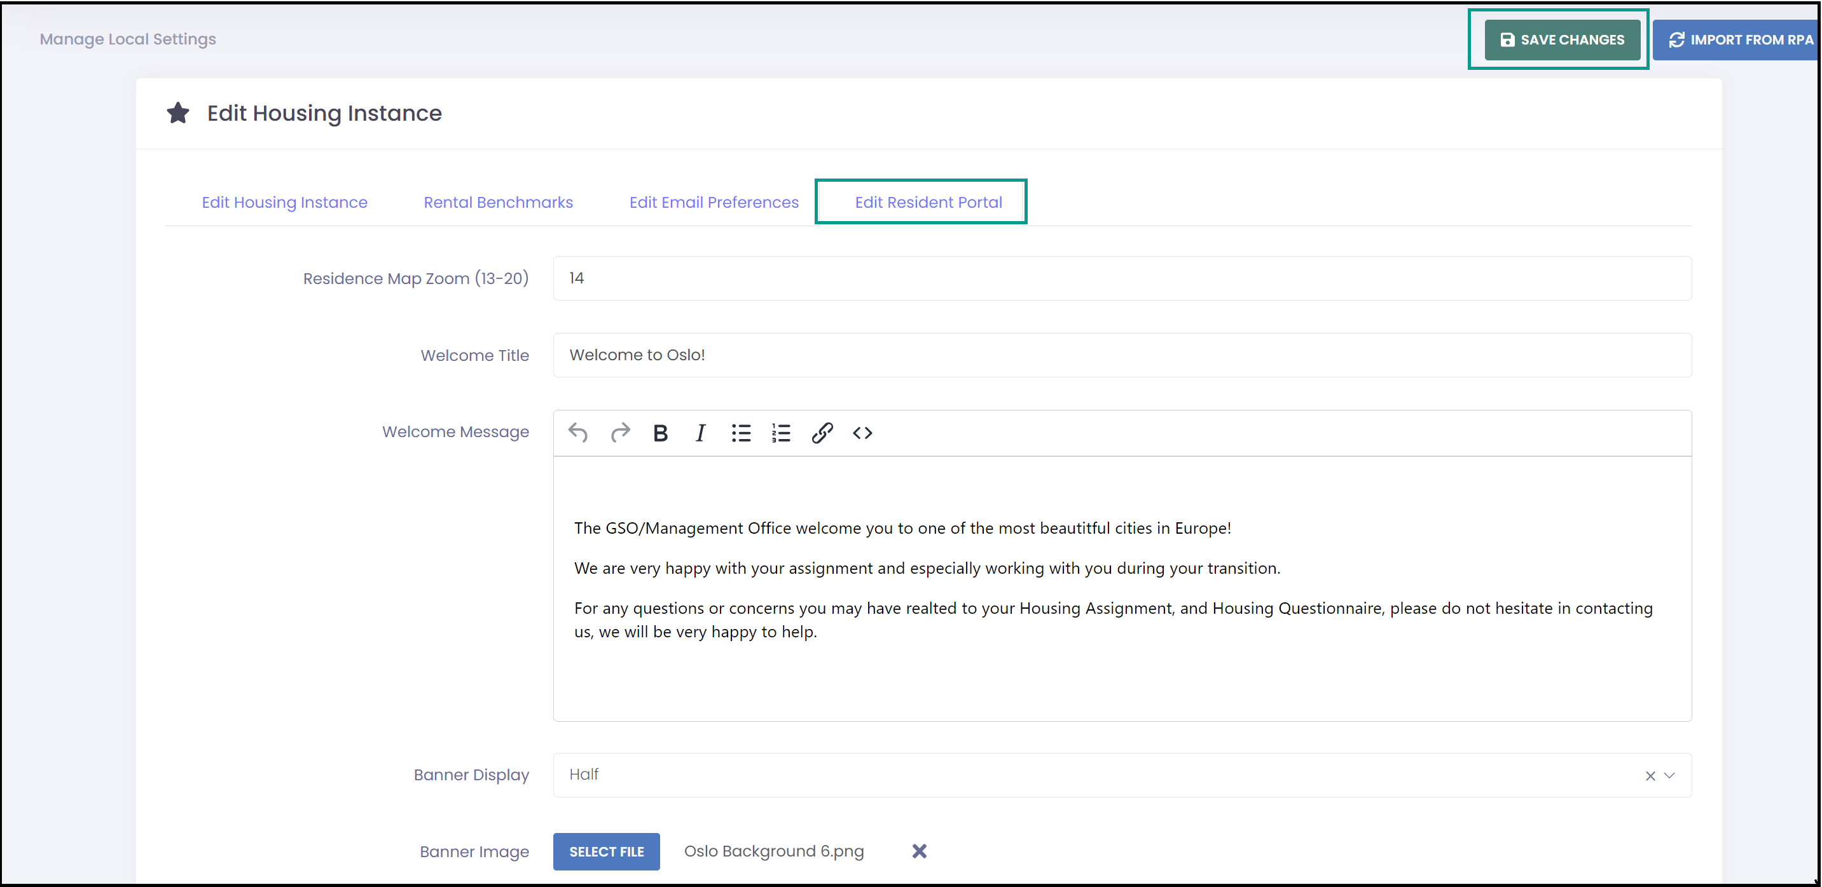
Task: Click the Welcome Title label
Action: click(x=474, y=356)
